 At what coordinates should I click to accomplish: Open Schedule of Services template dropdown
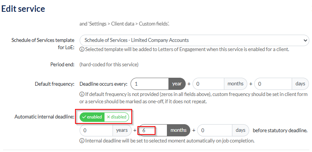click(194, 40)
